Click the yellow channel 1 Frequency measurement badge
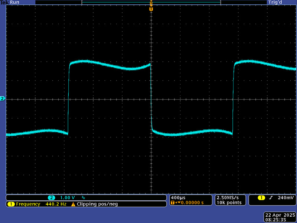 tap(10, 204)
